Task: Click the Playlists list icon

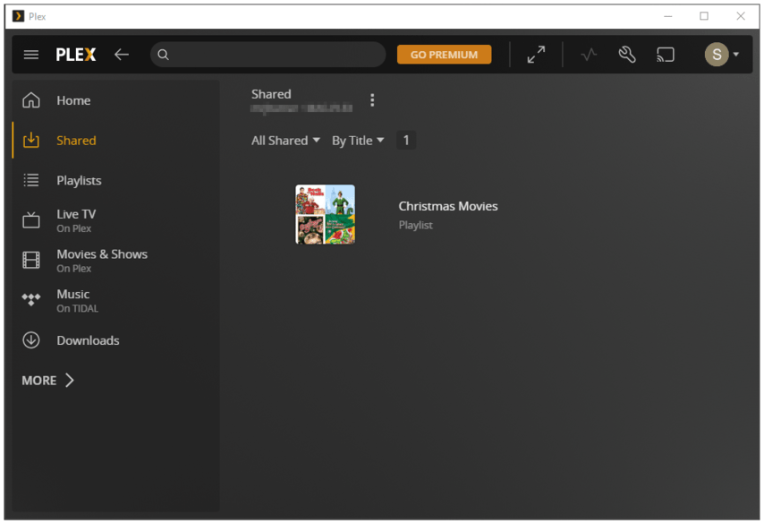Action: tap(31, 180)
